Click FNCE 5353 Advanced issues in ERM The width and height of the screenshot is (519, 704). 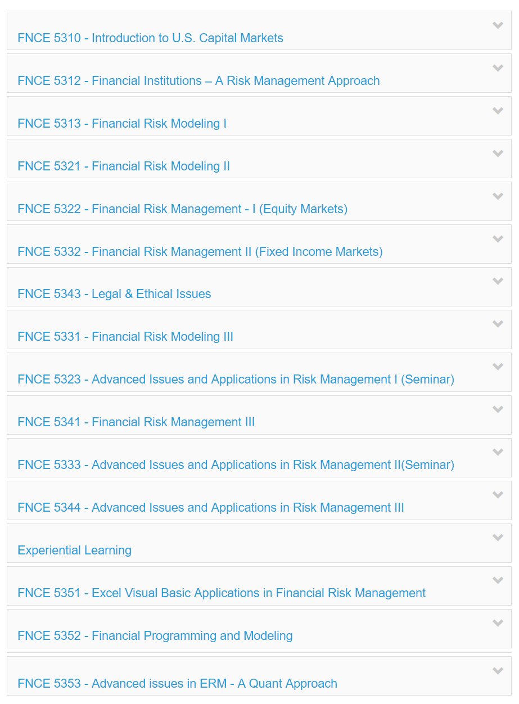[177, 684]
